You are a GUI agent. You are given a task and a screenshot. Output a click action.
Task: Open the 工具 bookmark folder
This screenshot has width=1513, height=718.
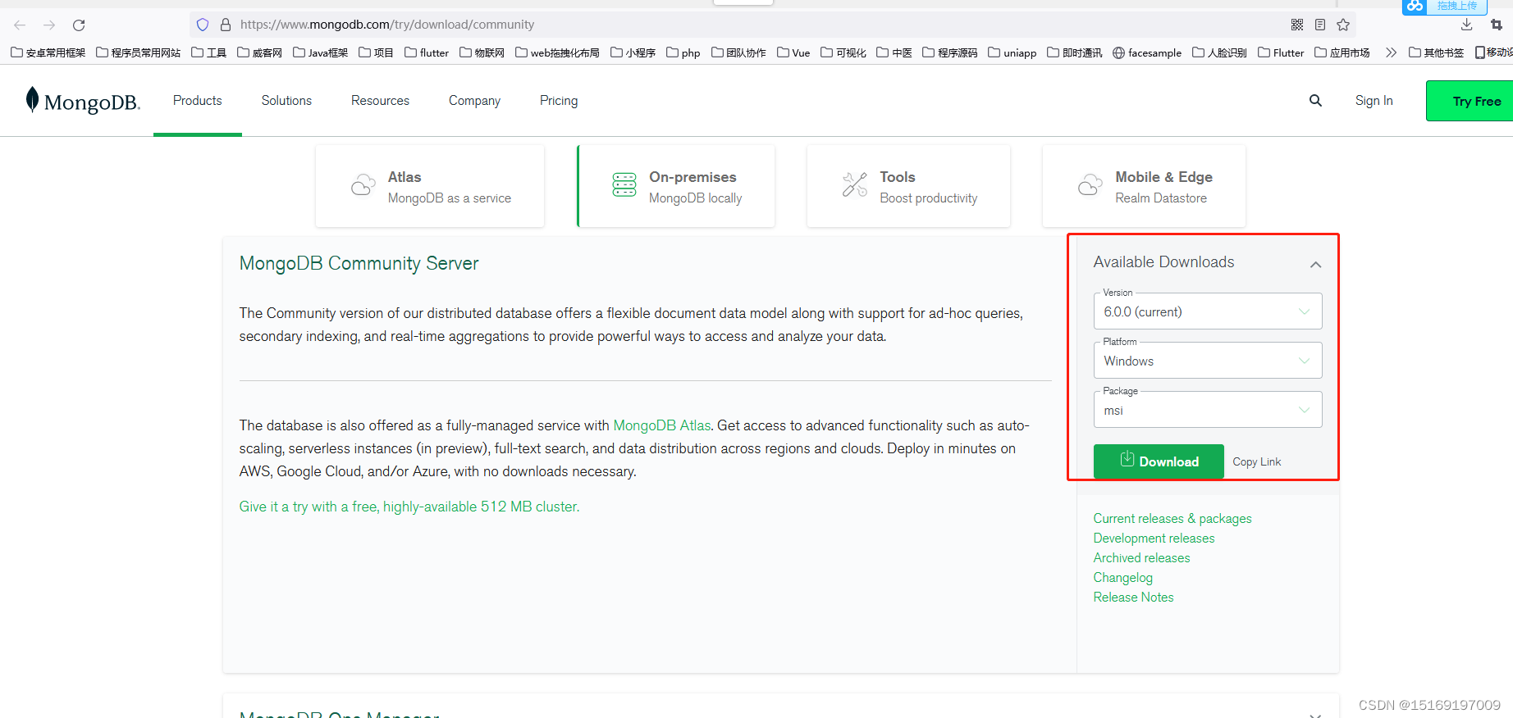tap(208, 52)
